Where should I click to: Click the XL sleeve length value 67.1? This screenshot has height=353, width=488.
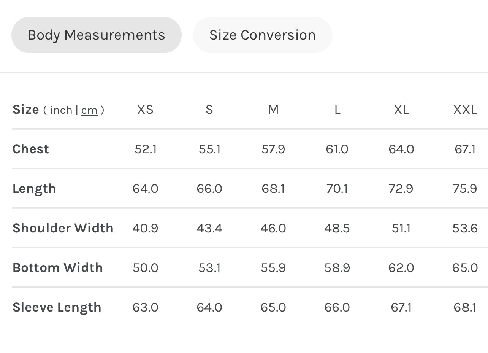click(401, 307)
